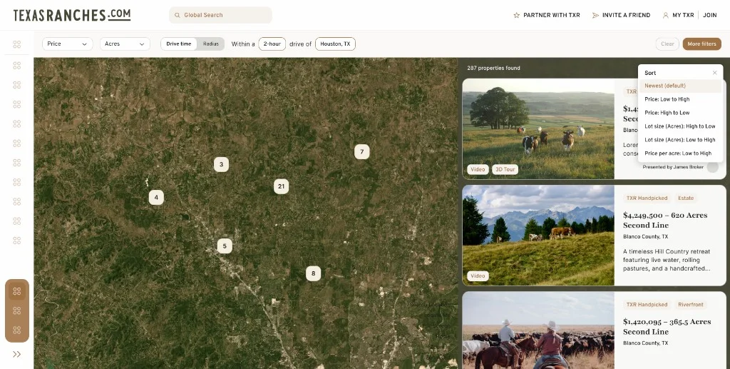Open the My TXR link
The image size is (730, 369).
coord(683,15)
